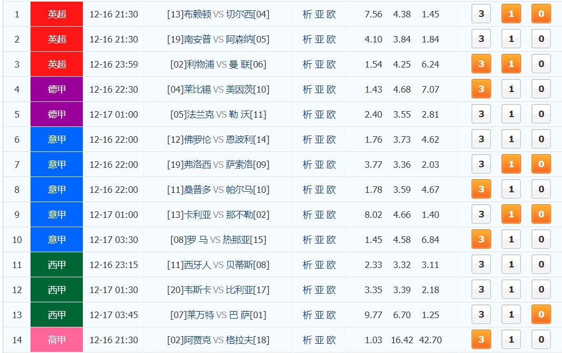Viewport: 562px width, 353px height.
Task: Open 欧 odds for 利物浦 VS 曼联
Action: point(331,64)
